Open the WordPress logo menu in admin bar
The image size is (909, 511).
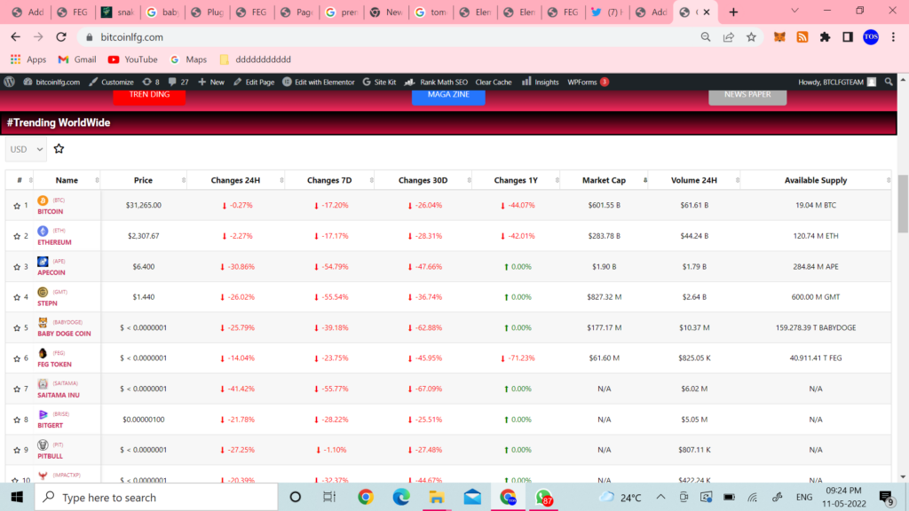pyautogui.click(x=10, y=82)
